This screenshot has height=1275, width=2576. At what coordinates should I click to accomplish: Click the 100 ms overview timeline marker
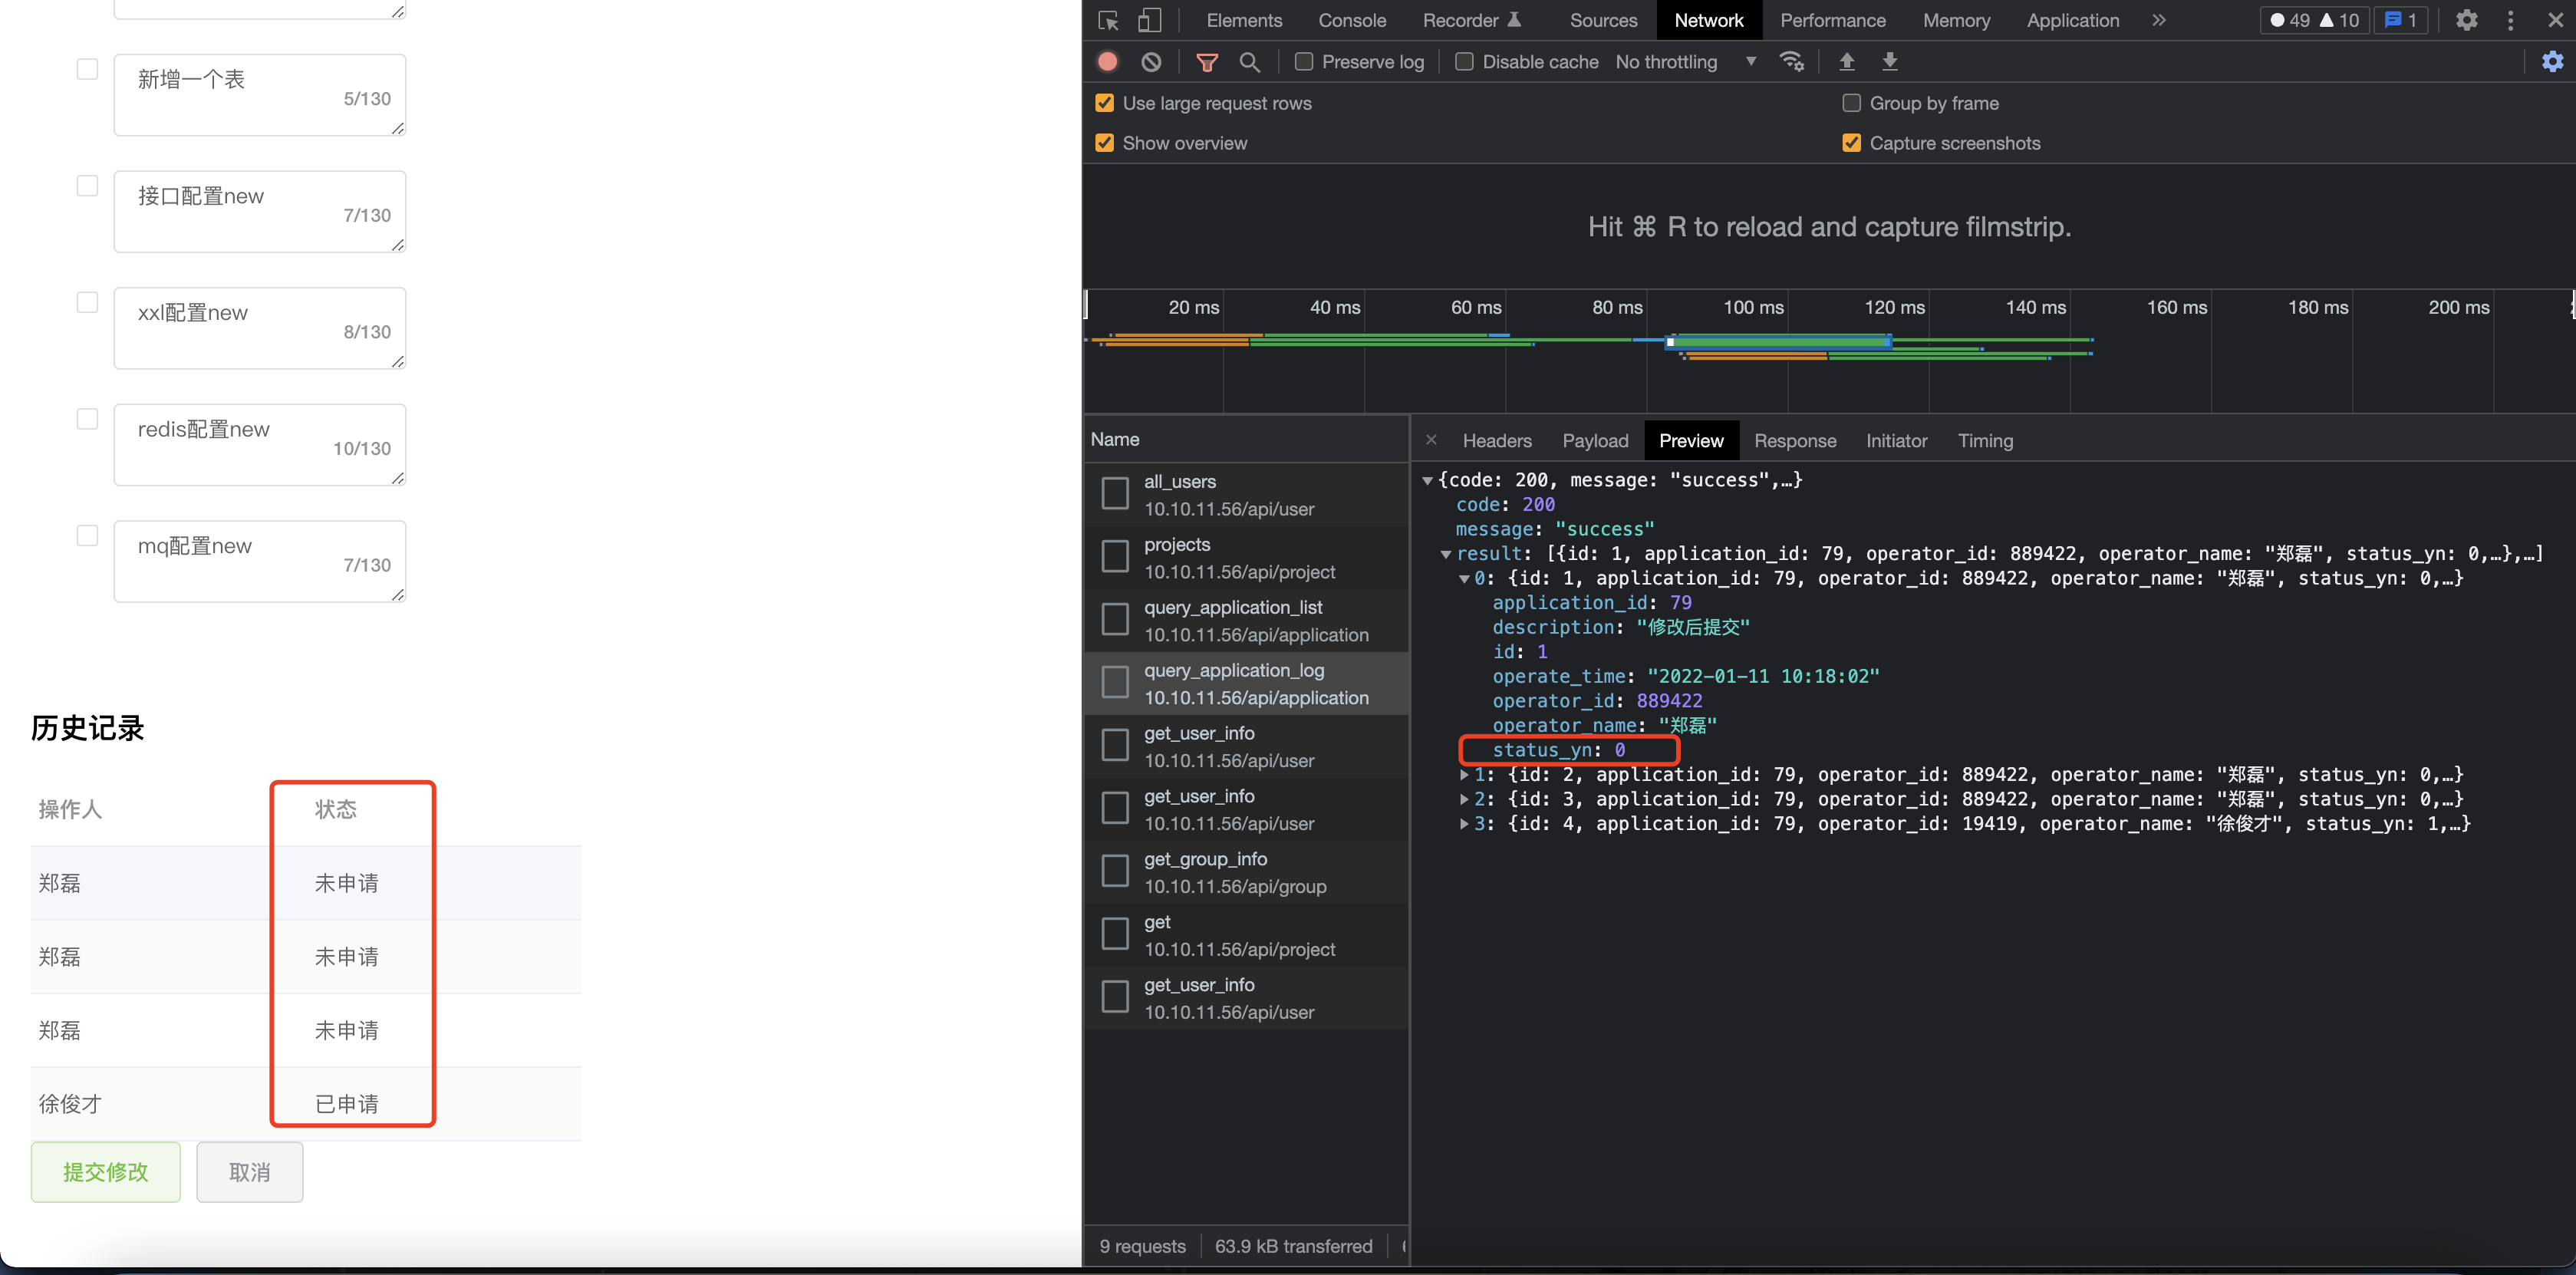[x=1753, y=308]
